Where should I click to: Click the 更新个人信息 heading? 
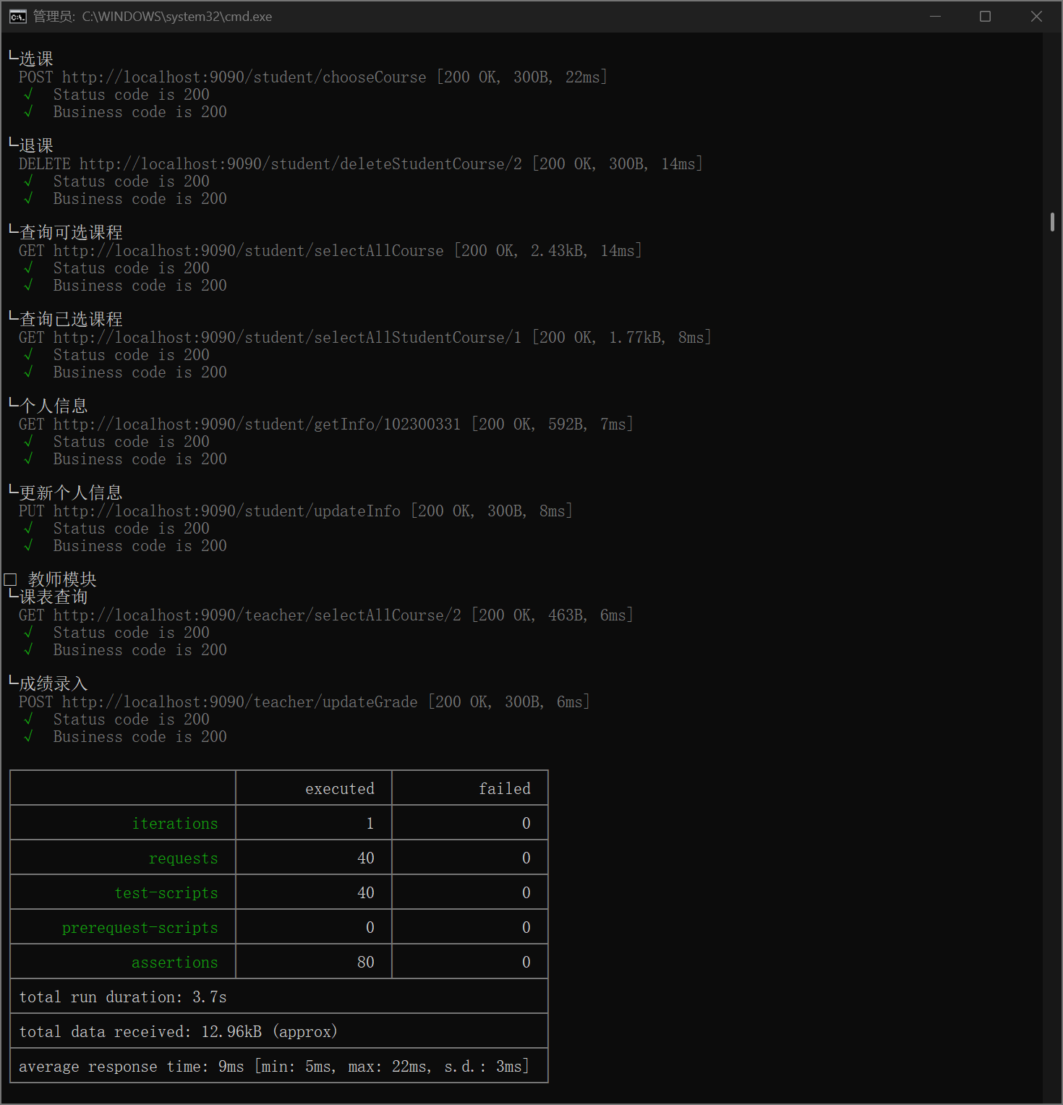pyautogui.click(x=71, y=492)
